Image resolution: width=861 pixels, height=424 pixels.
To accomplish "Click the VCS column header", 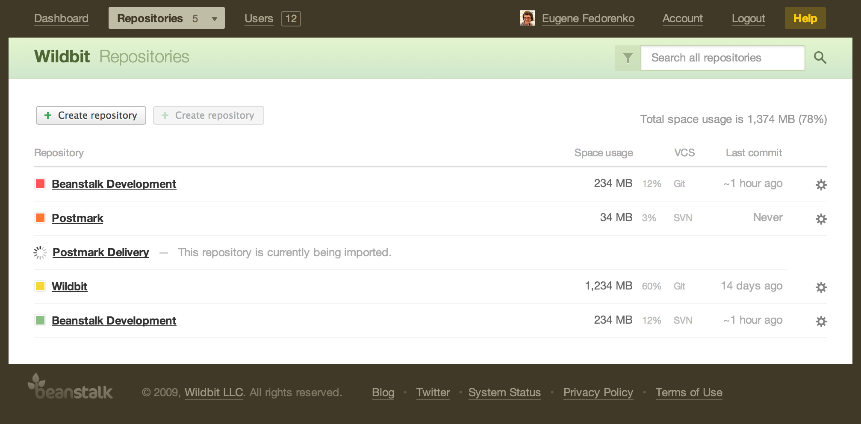I will click(x=684, y=153).
